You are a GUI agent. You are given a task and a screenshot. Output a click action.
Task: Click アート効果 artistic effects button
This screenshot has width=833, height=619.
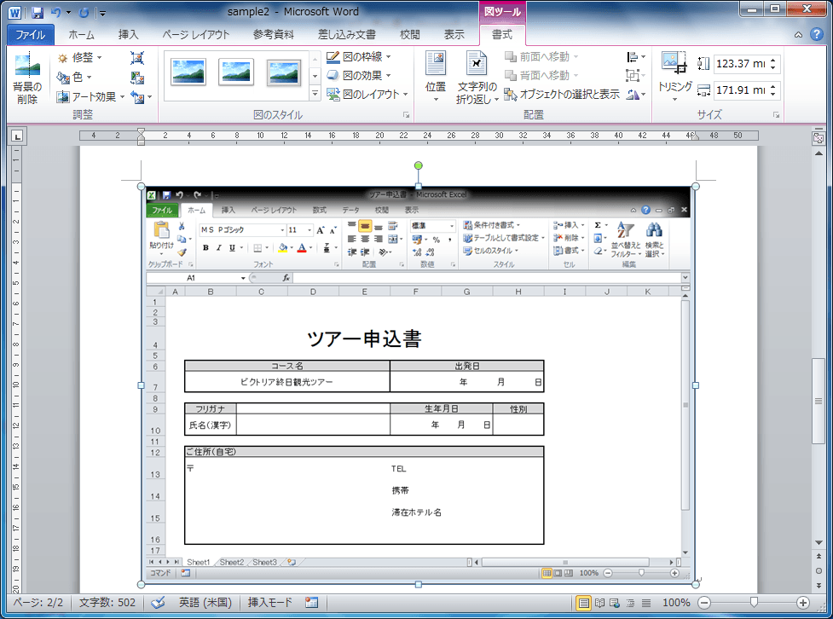(90, 97)
